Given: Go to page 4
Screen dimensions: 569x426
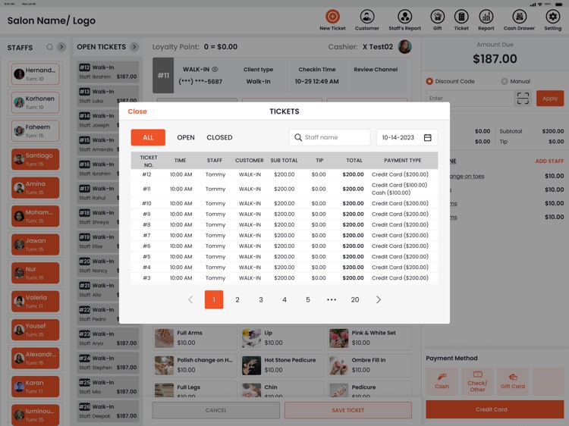Looking at the screenshot, I should point(284,299).
